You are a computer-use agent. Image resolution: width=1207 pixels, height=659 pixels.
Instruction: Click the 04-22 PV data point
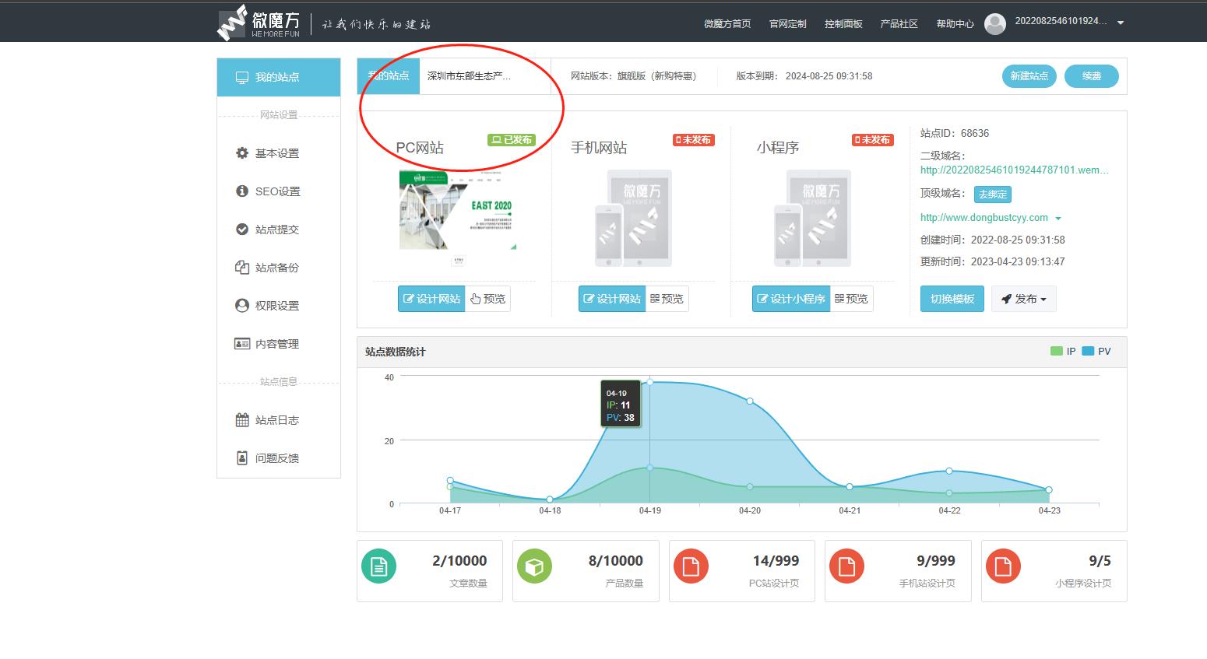click(949, 471)
